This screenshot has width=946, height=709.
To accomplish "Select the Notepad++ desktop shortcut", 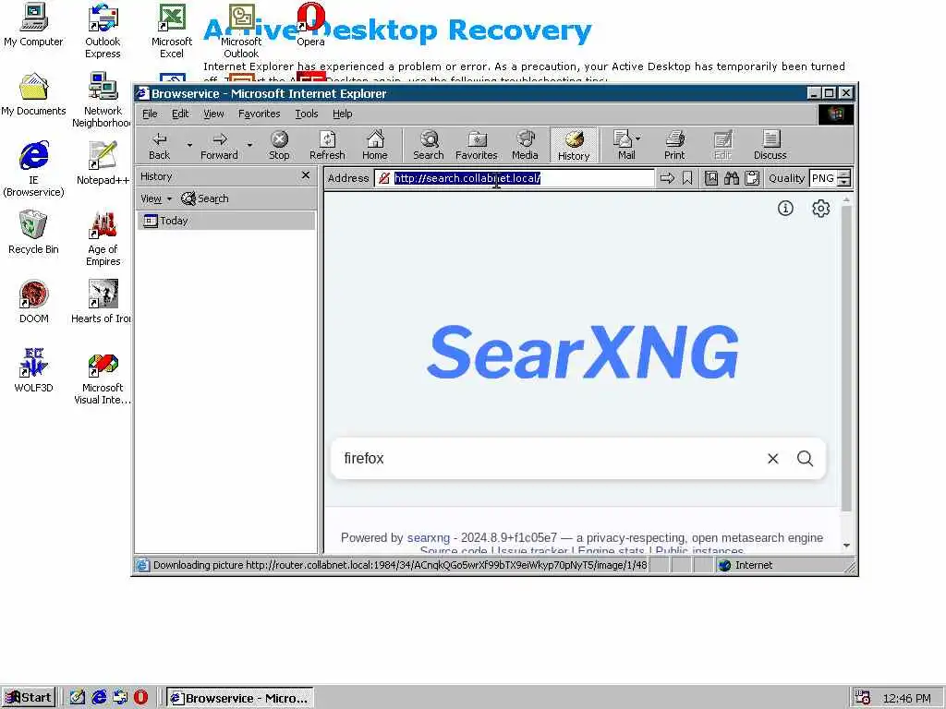I will pos(103,162).
